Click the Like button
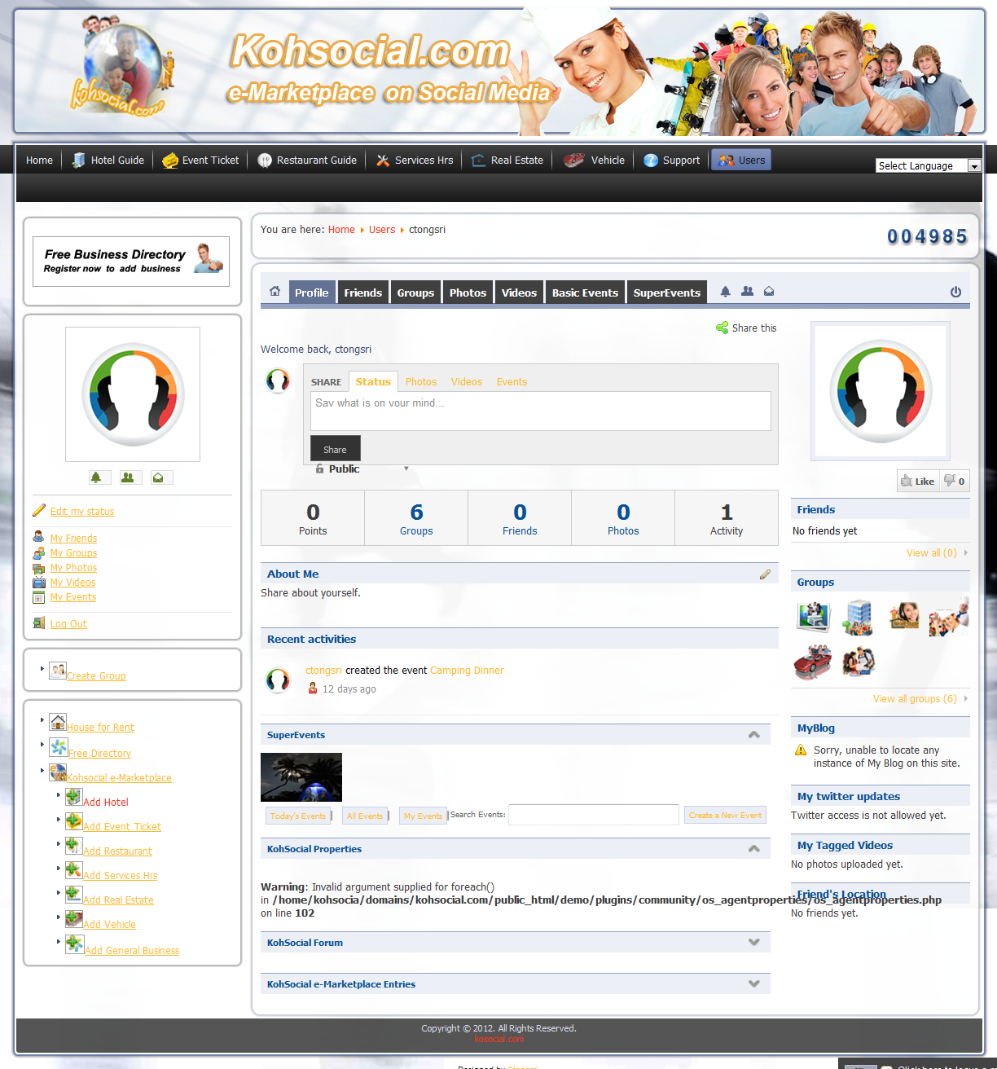 [918, 481]
